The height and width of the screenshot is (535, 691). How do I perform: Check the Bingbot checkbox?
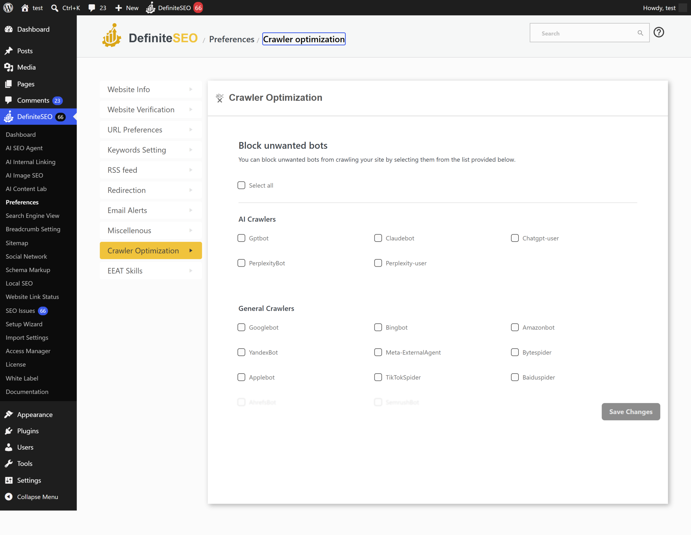coord(378,327)
